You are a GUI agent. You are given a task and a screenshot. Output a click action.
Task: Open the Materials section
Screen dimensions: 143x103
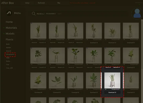pyautogui.click(x=11, y=28)
